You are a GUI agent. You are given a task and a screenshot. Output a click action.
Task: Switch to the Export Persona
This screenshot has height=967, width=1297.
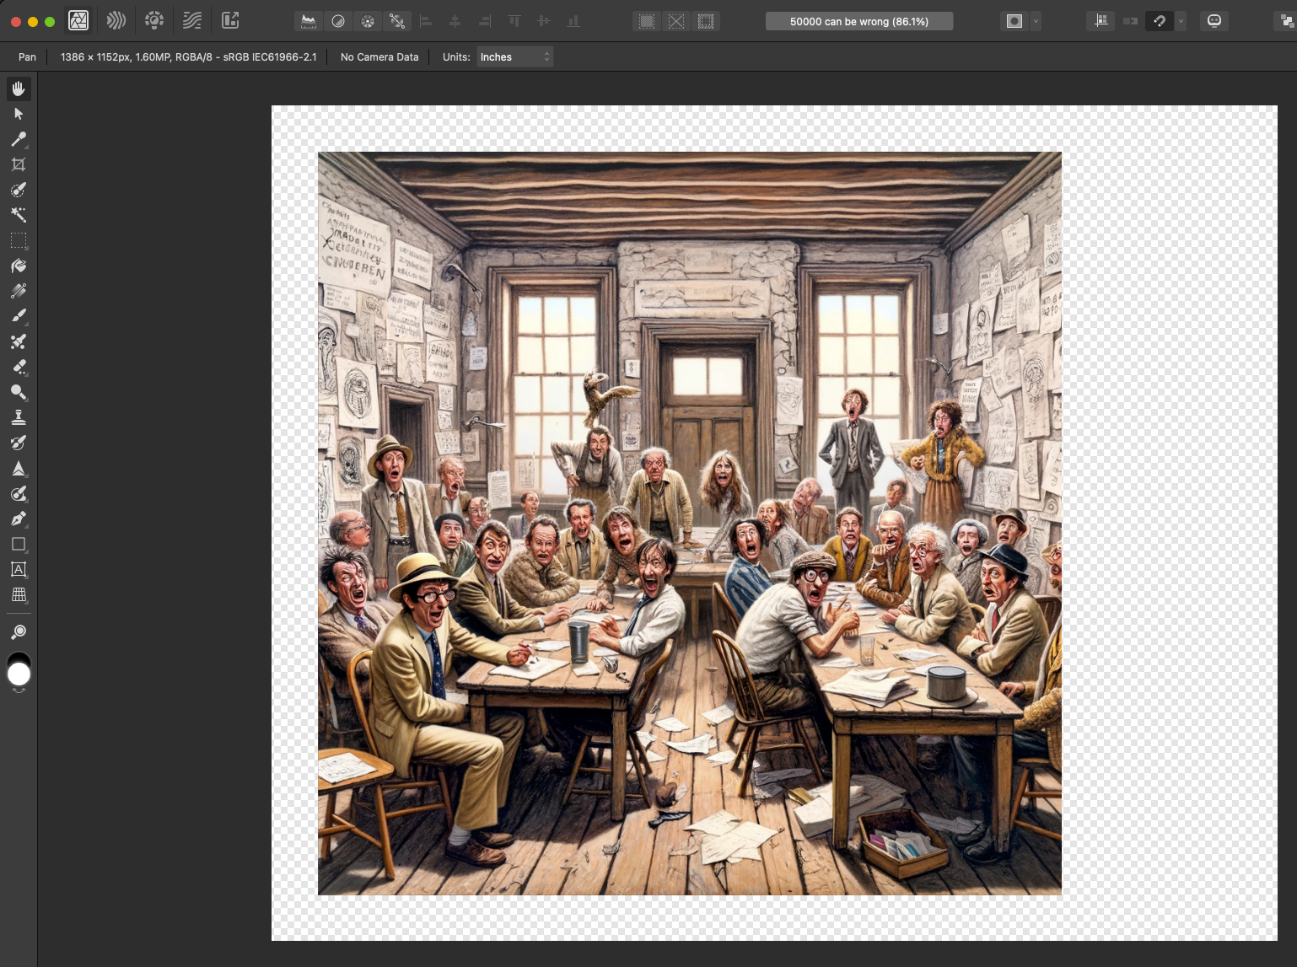(230, 21)
